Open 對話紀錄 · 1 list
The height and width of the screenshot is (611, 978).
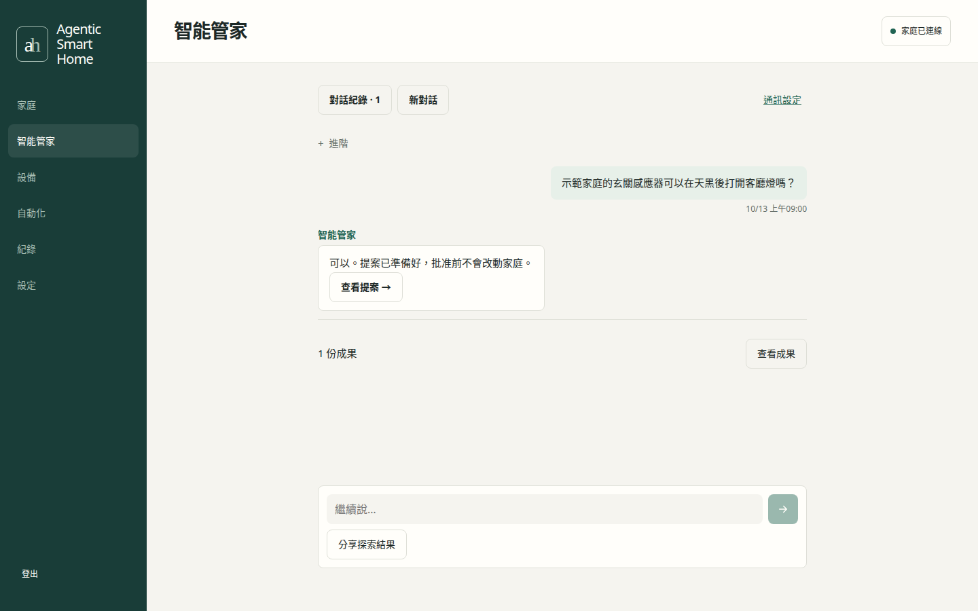coord(355,100)
